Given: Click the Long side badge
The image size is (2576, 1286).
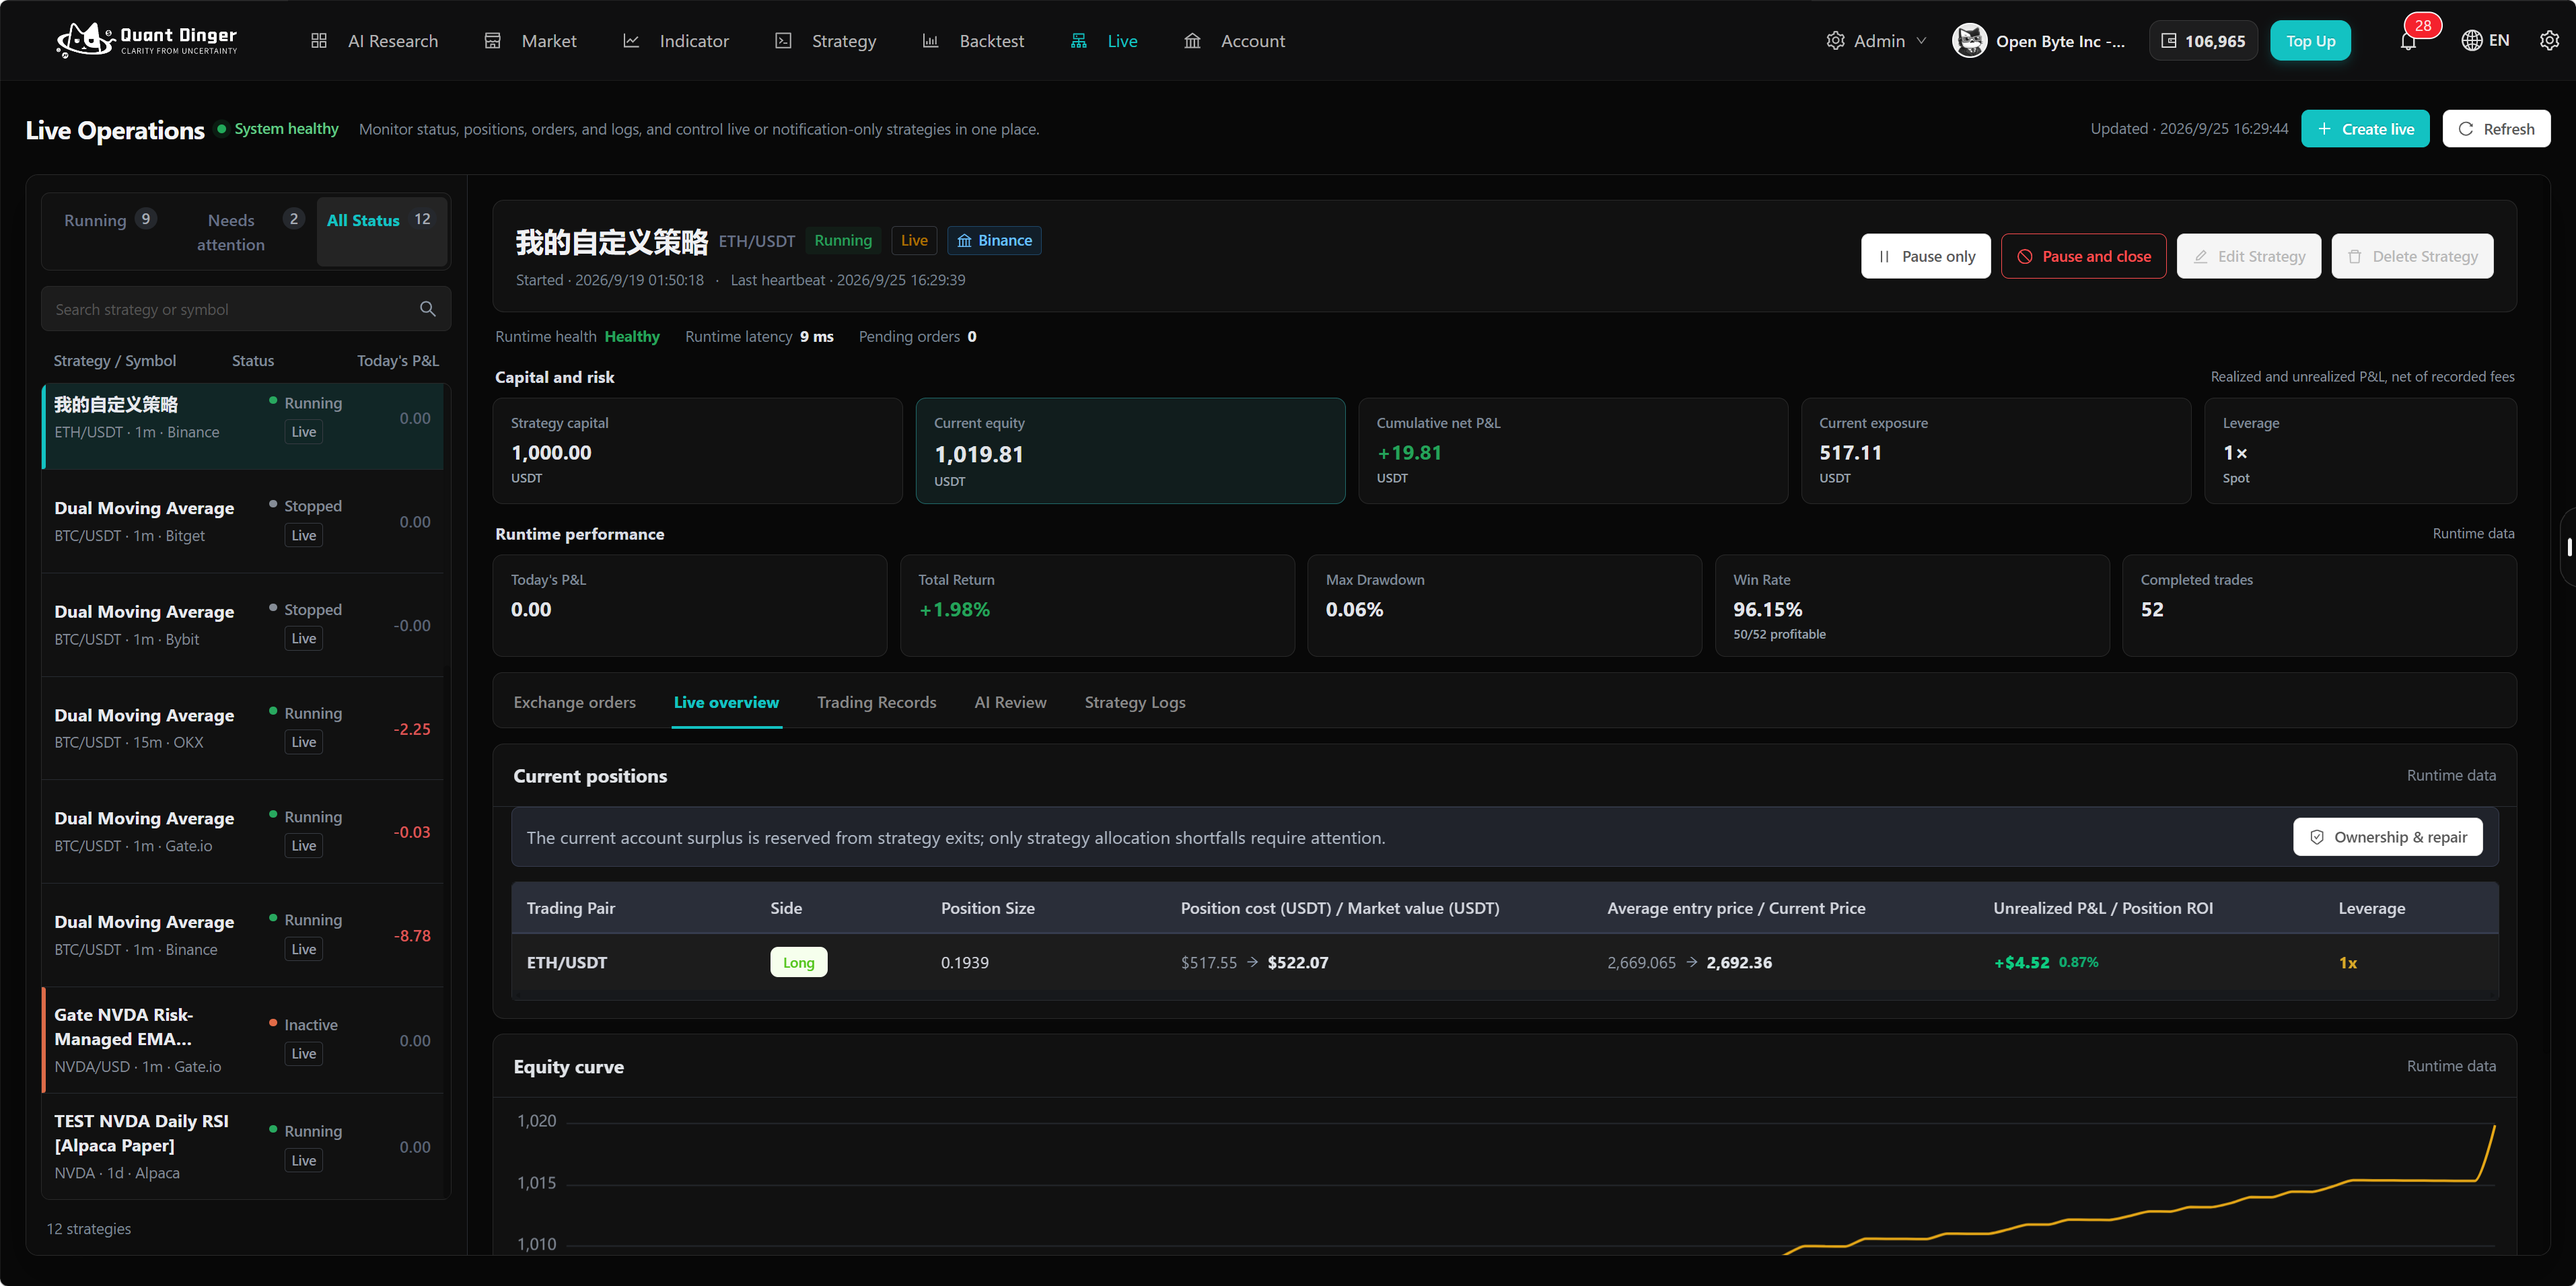Looking at the screenshot, I should 798,962.
